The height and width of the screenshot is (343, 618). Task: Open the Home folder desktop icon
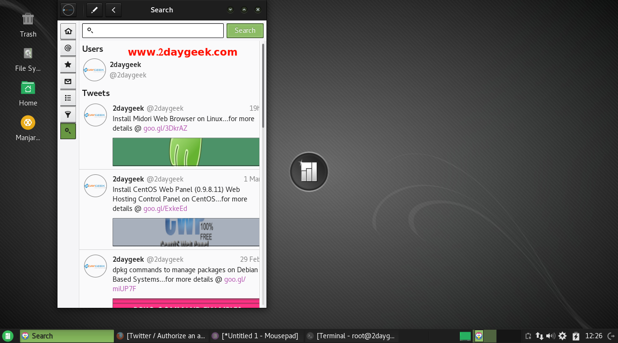[x=28, y=94]
